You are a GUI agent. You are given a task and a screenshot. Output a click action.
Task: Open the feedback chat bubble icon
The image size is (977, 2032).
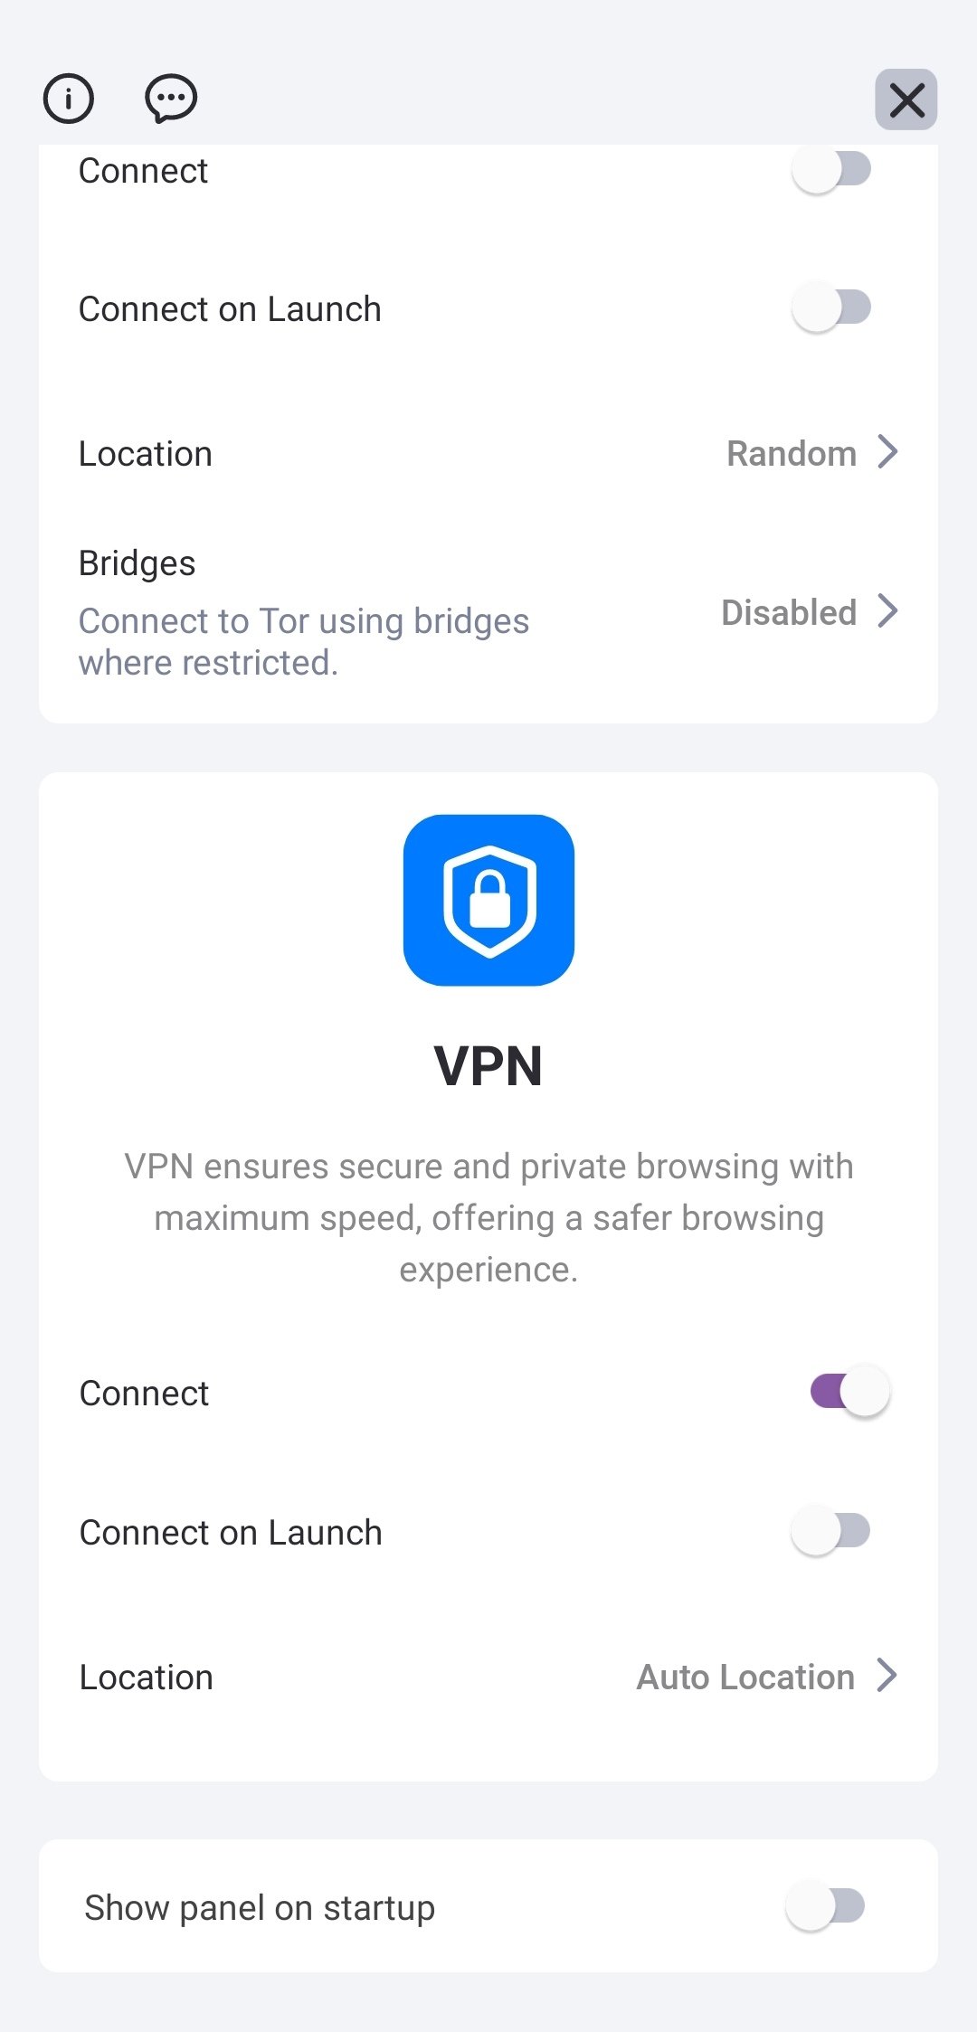171,98
